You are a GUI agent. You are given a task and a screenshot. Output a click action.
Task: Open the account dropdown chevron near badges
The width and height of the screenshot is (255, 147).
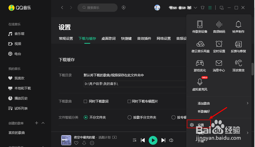(195, 8)
